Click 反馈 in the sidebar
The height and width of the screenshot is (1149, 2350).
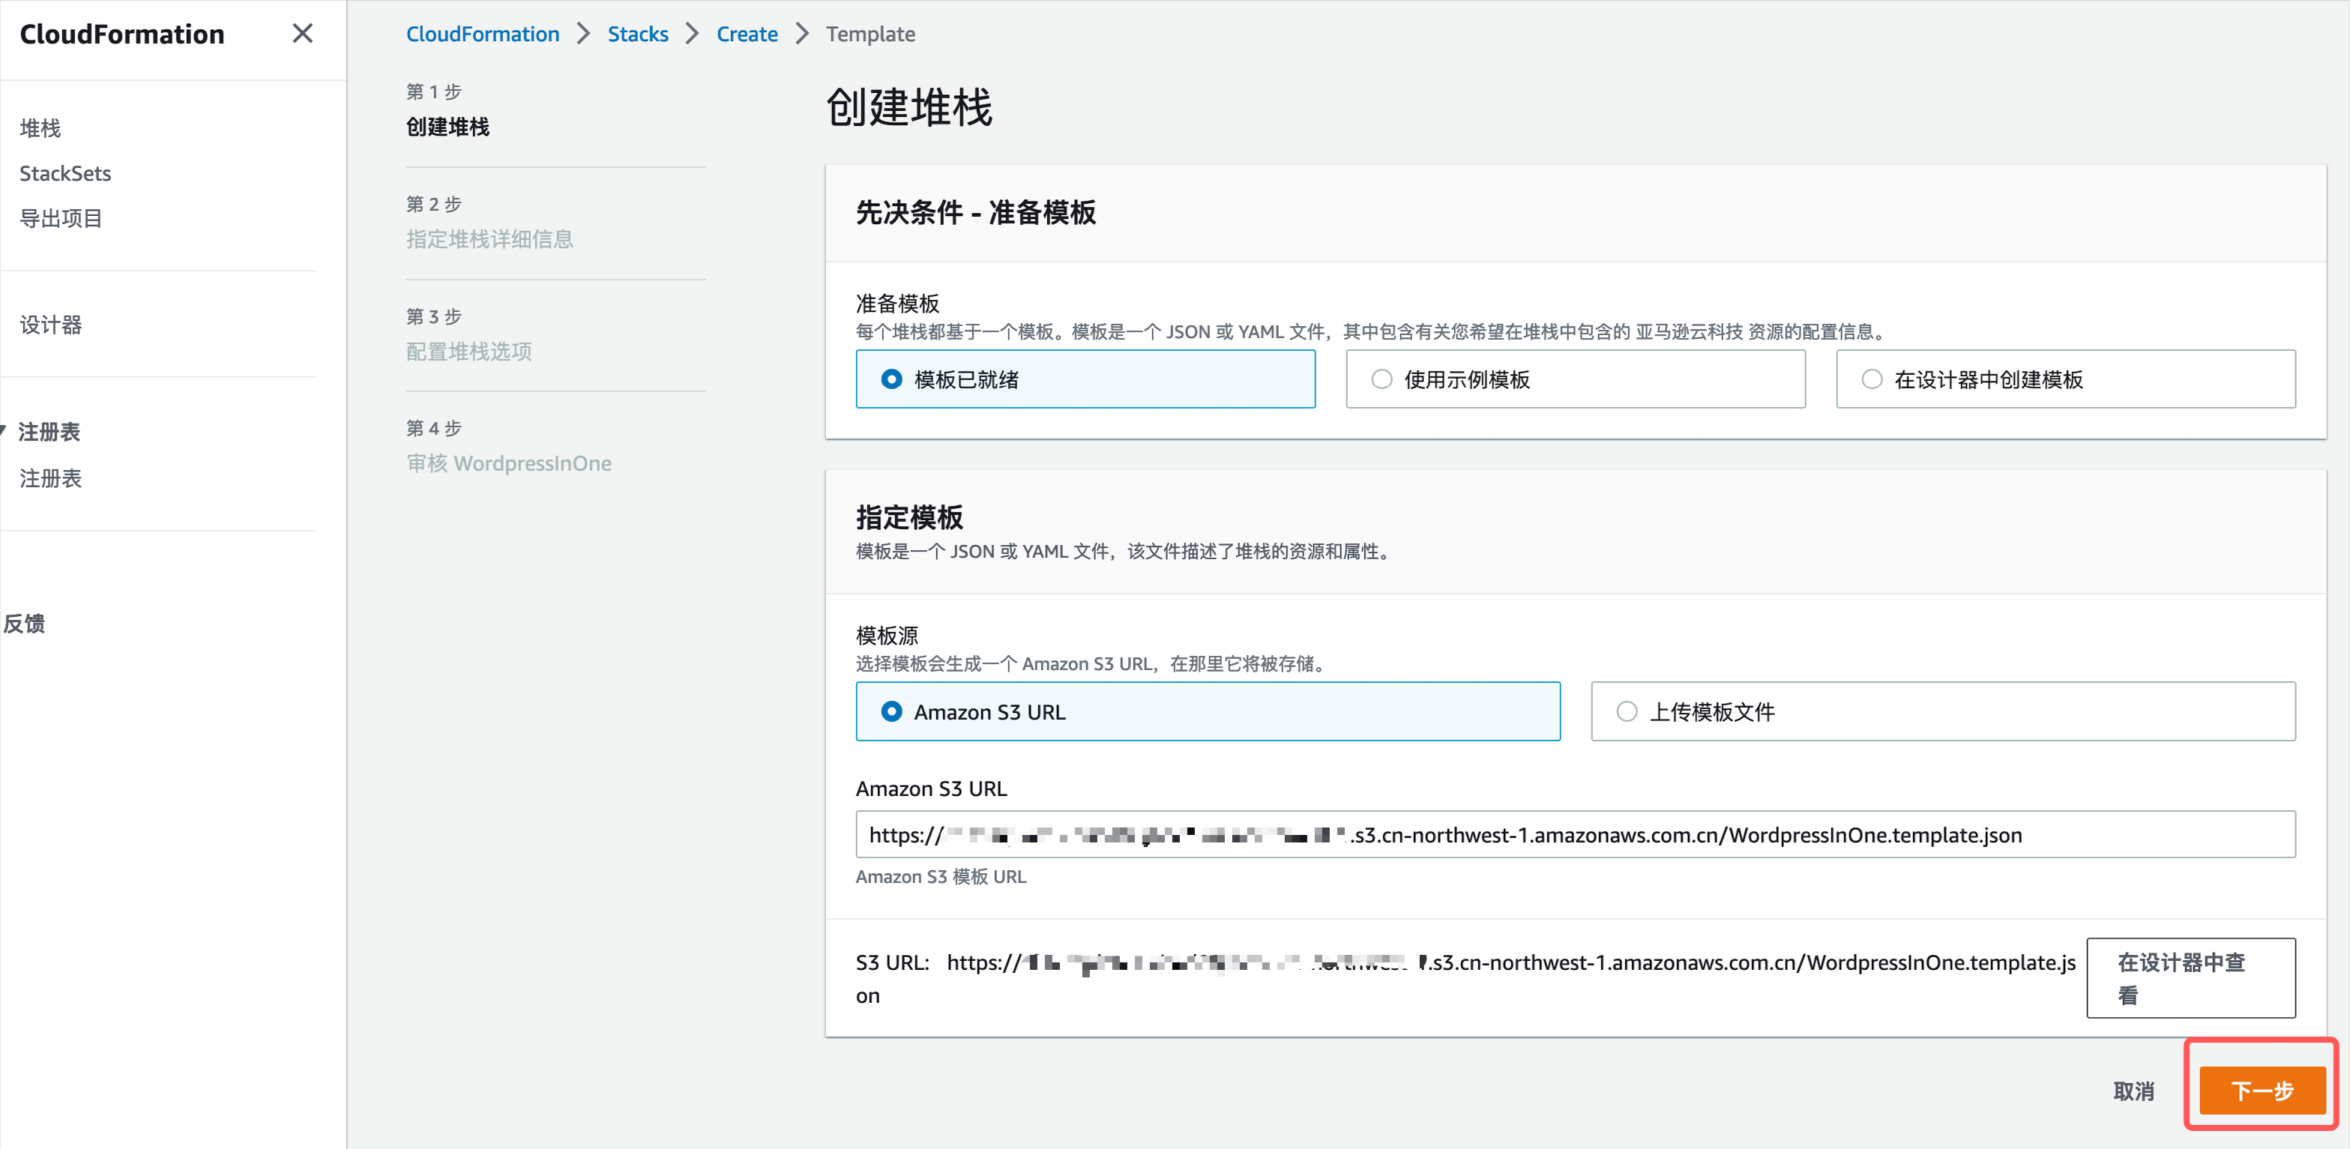point(25,624)
